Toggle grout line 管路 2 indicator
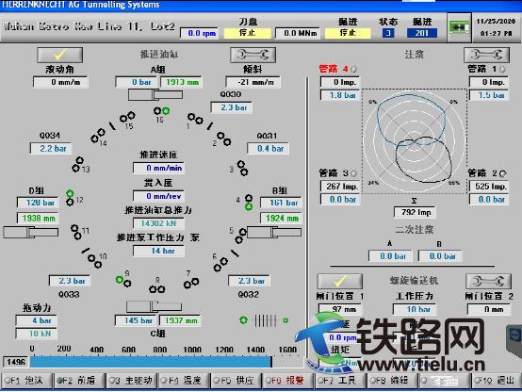 point(502,173)
